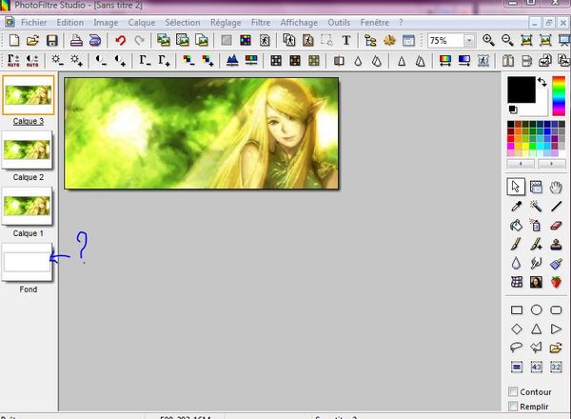
Task: Select the 3:2 ratio selection option
Action: pyautogui.click(x=556, y=367)
